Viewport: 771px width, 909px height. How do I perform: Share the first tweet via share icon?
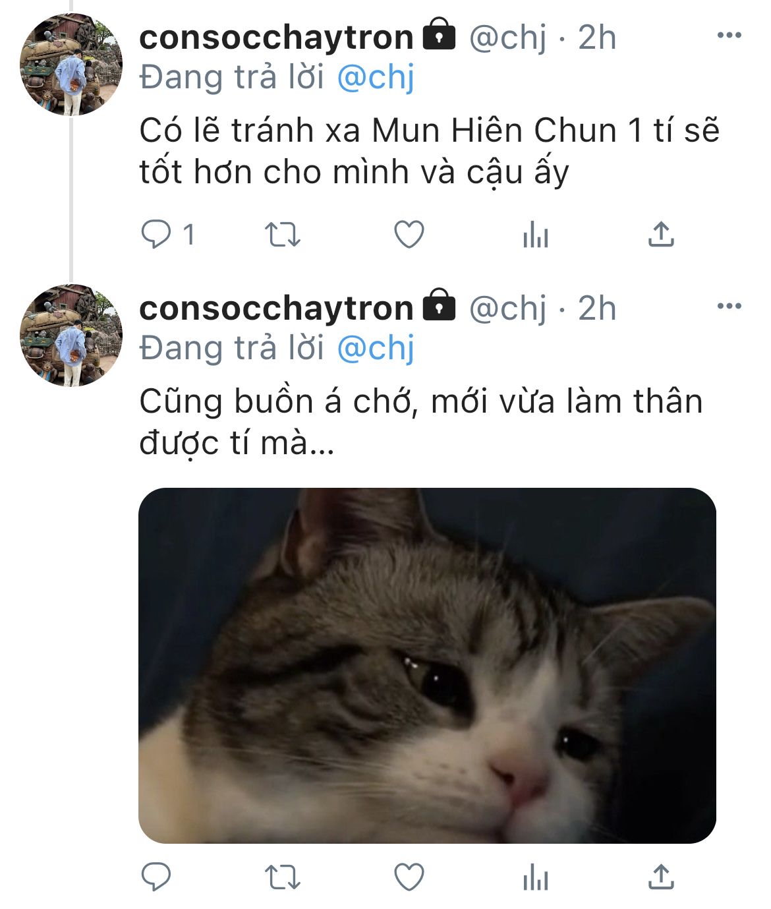point(661,235)
